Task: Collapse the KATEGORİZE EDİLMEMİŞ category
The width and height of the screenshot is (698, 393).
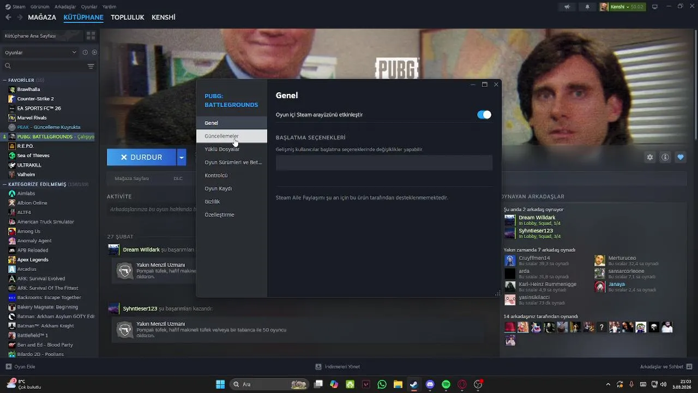Action: coord(4,184)
